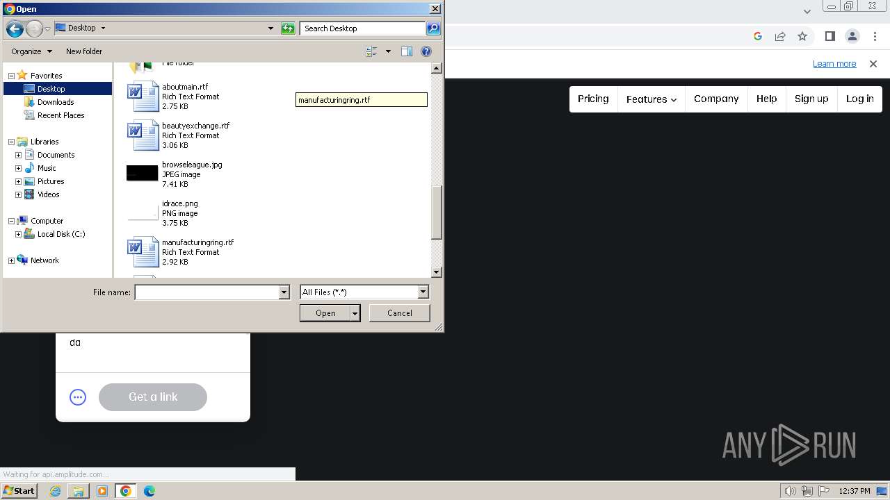The image size is (890, 500).
Task: Open the dialog Help icon
Action: pyautogui.click(x=426, y=51)
